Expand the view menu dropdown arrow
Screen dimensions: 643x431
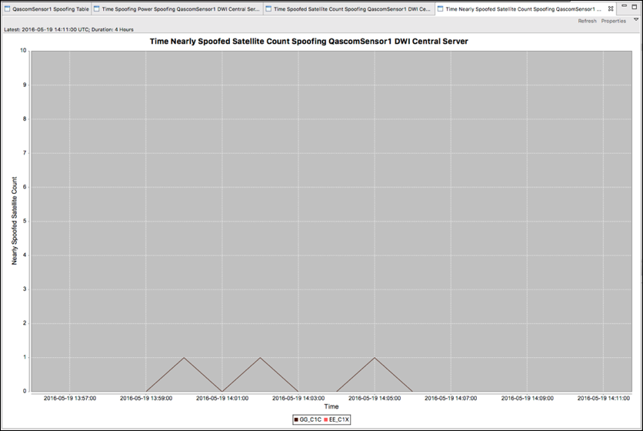click(635, 20)
